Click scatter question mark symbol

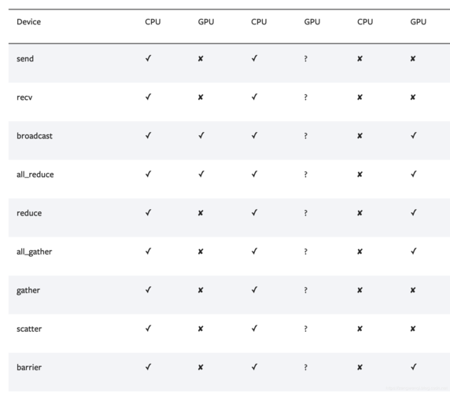click(x=306, y=329)
